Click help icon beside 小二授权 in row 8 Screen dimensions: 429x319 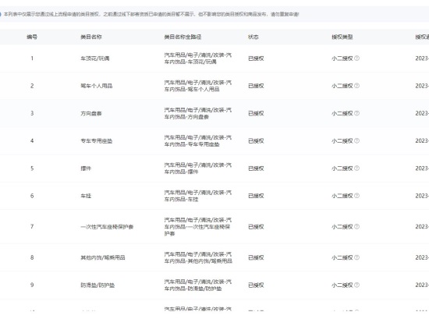[356, 257]
